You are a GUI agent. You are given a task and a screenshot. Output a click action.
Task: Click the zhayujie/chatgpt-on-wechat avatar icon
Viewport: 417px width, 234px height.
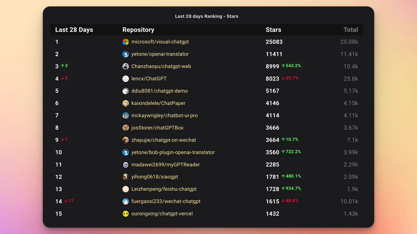(x=126, y=140)
